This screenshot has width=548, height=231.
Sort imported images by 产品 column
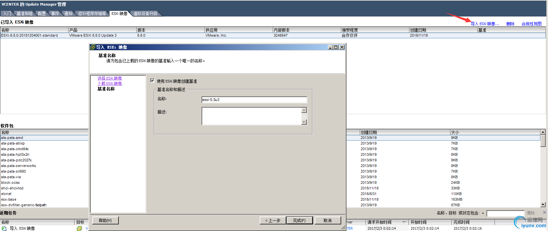tap(102, 30)
